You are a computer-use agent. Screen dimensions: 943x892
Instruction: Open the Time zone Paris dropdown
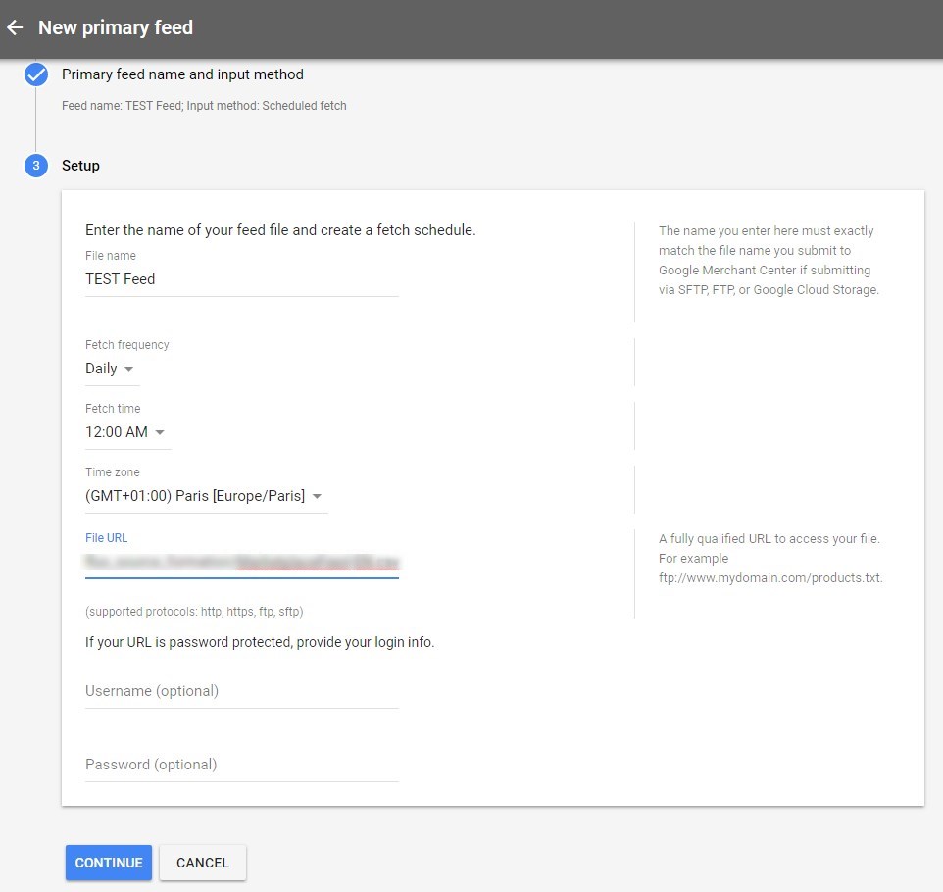tap(205, 496)
